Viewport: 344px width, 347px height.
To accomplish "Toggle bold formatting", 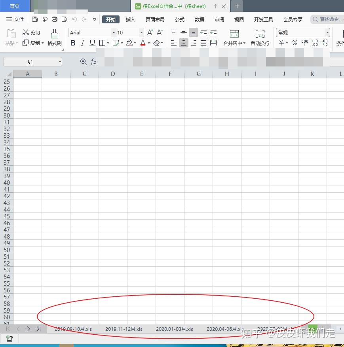I will (72, 43).
